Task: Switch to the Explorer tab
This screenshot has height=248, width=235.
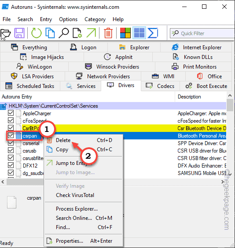Action: (x=134, y=47)
